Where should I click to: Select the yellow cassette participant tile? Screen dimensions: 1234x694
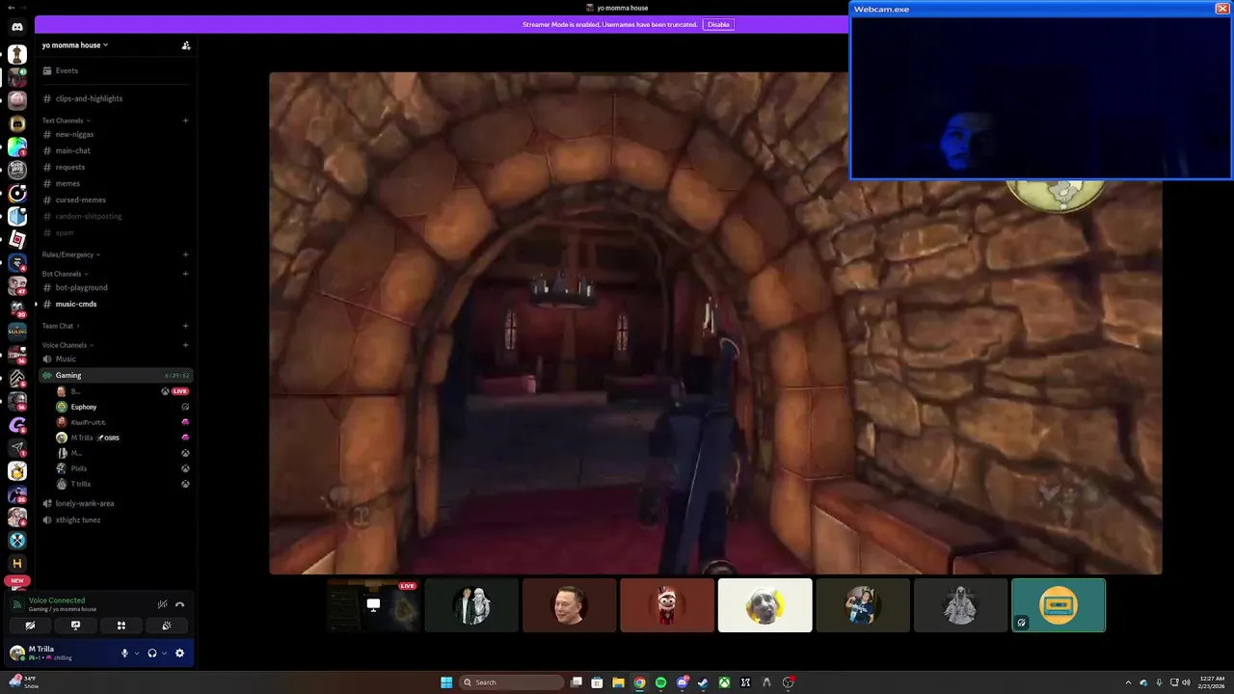(1059, 605)
